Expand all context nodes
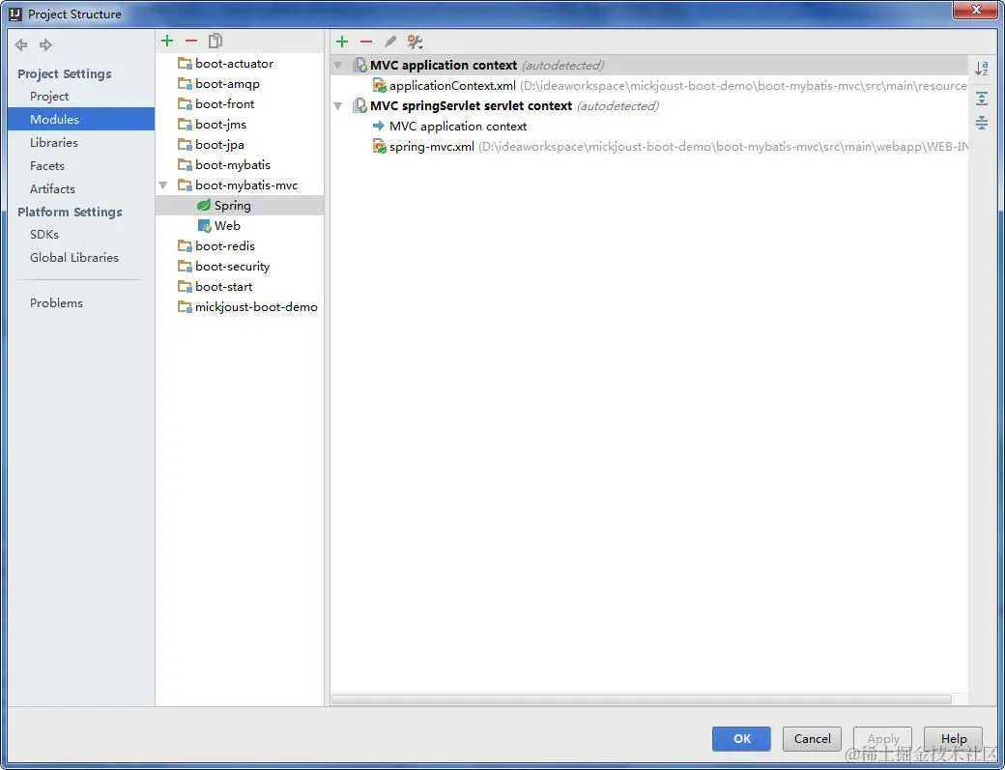Screen dimensions: 1005x770 tap(981, 99)
